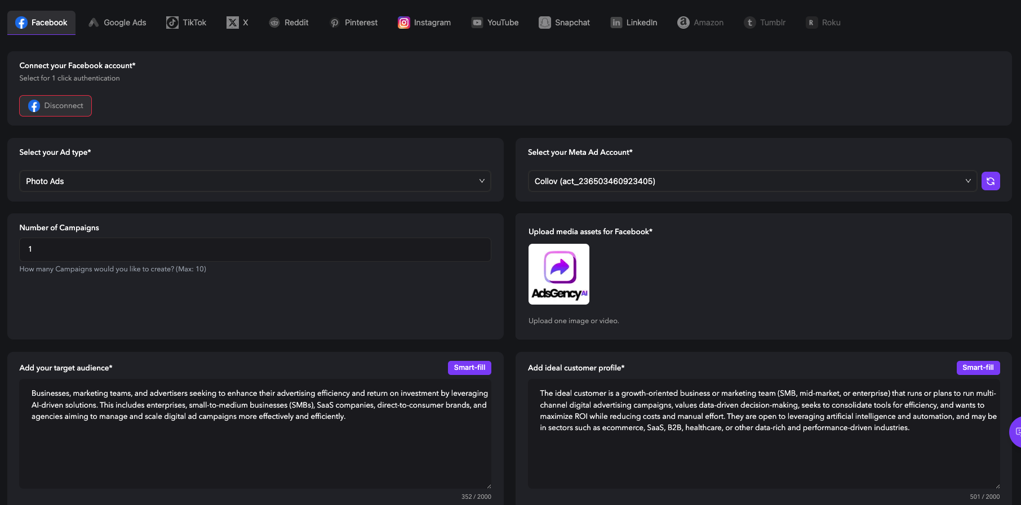Grab the customer profile resize handle
The image size is (1021, 505).
(x=997, y=486)
